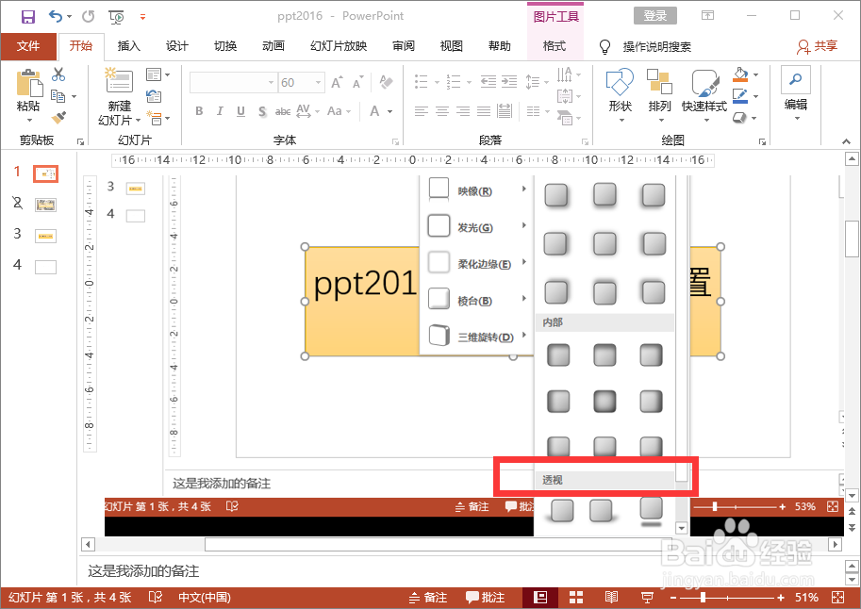Select slide 2 thumbnail in panel
The image size is (861, 609).
coord(45,206)
